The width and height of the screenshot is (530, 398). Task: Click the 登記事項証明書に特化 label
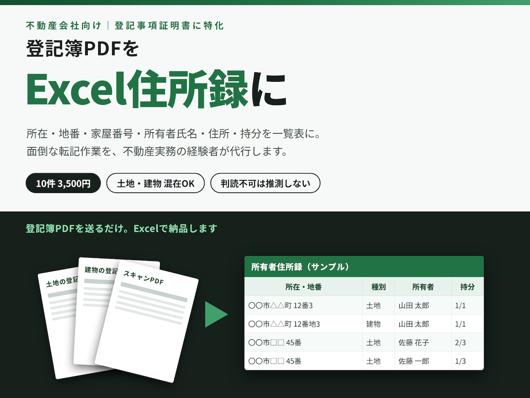(169, 26)
